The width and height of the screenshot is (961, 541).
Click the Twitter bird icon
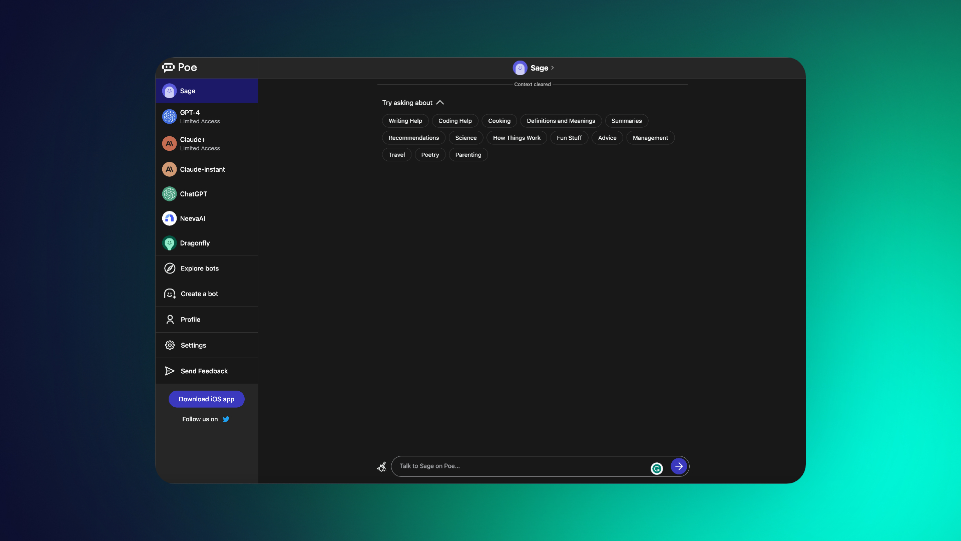pyautogui.click(x=226, y=419)
